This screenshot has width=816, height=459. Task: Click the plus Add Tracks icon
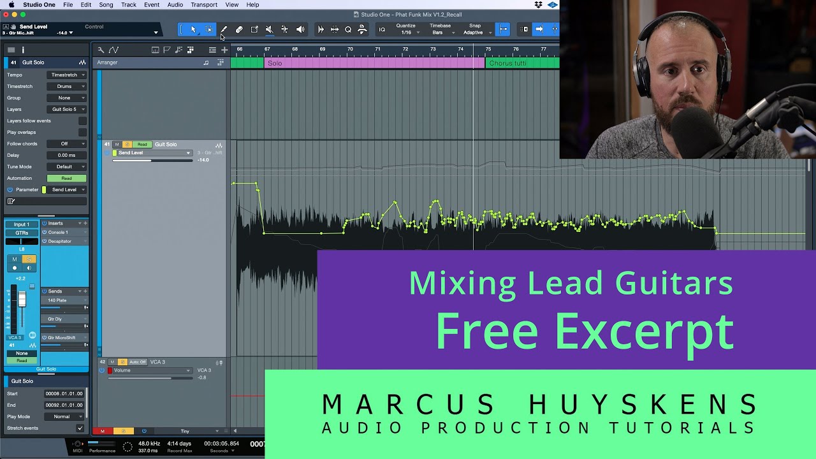pos(224,50)
